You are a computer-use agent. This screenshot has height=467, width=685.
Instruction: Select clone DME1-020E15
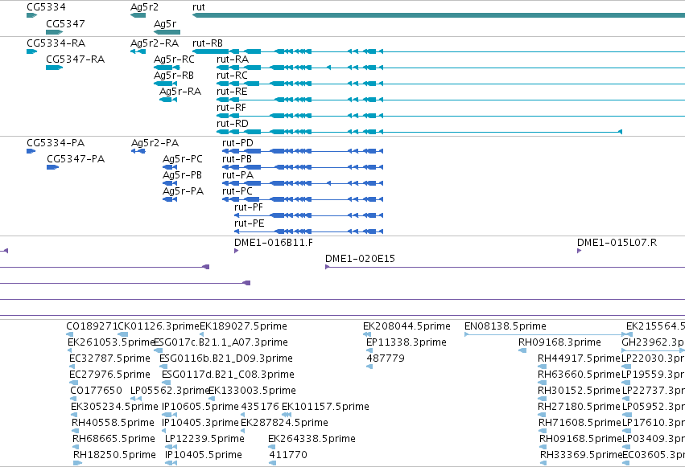coord(360,259)
